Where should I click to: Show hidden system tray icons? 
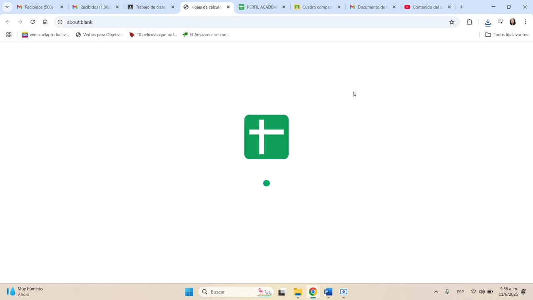436,292
